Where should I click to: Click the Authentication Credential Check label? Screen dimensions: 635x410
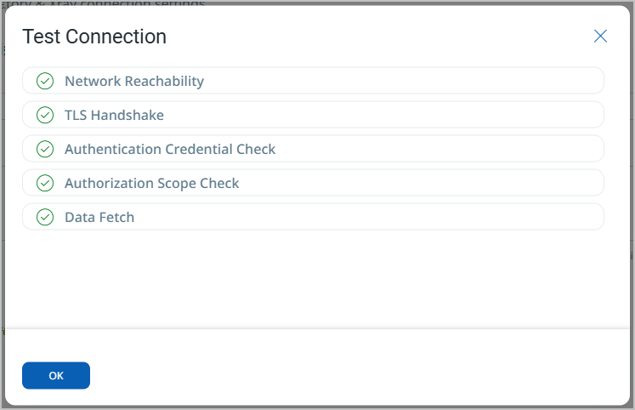pos(170,149)
